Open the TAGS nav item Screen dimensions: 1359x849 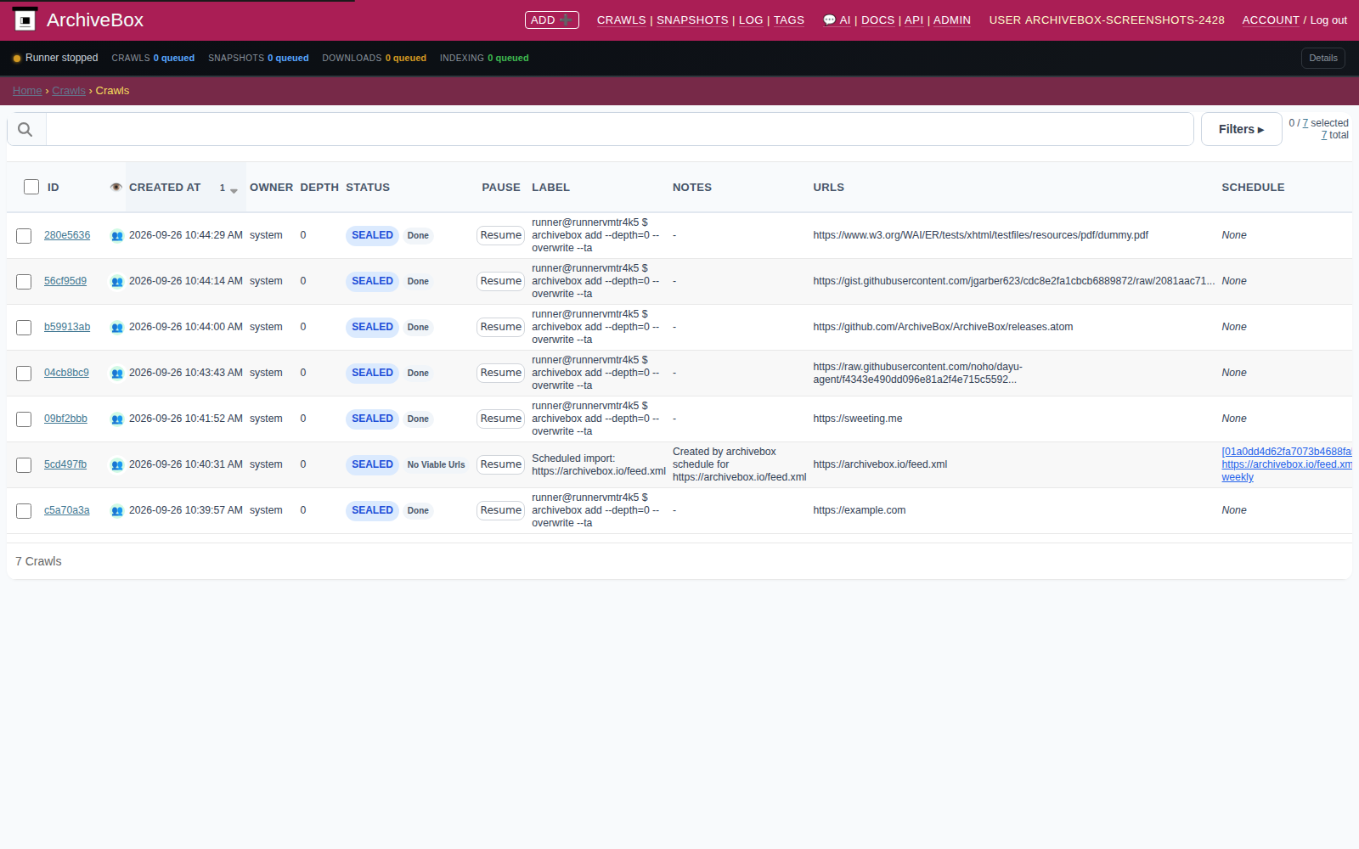(789, 20)
